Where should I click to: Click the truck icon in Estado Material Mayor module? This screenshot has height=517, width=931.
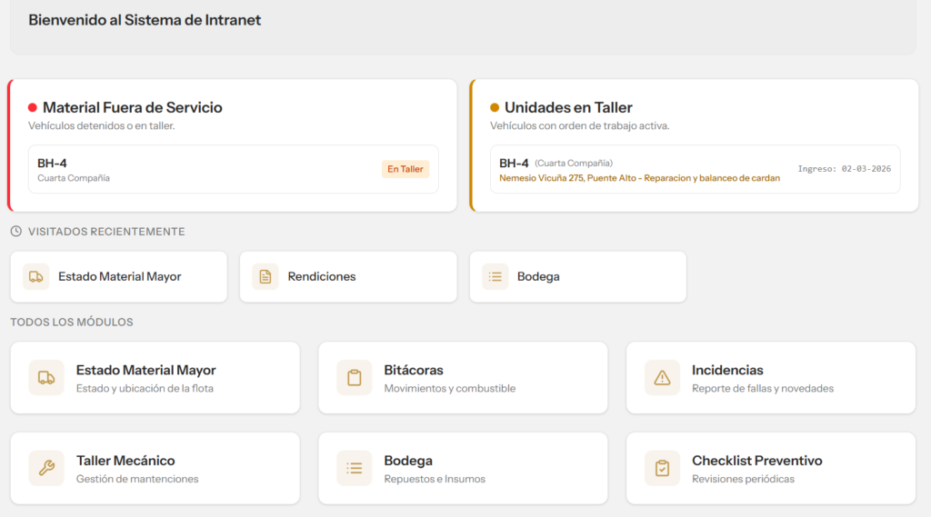tap(46, 378)
